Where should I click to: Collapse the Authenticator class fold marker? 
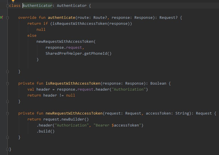7,6
